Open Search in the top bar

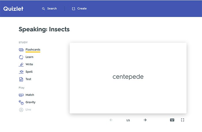pyautogui.click(x=49, y=9)
